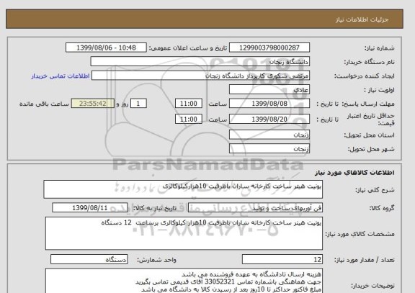Screen dimensions: 415x293
Task: Click the label حداقل تاریخ اعتبار قیمت
Action: 370,120
